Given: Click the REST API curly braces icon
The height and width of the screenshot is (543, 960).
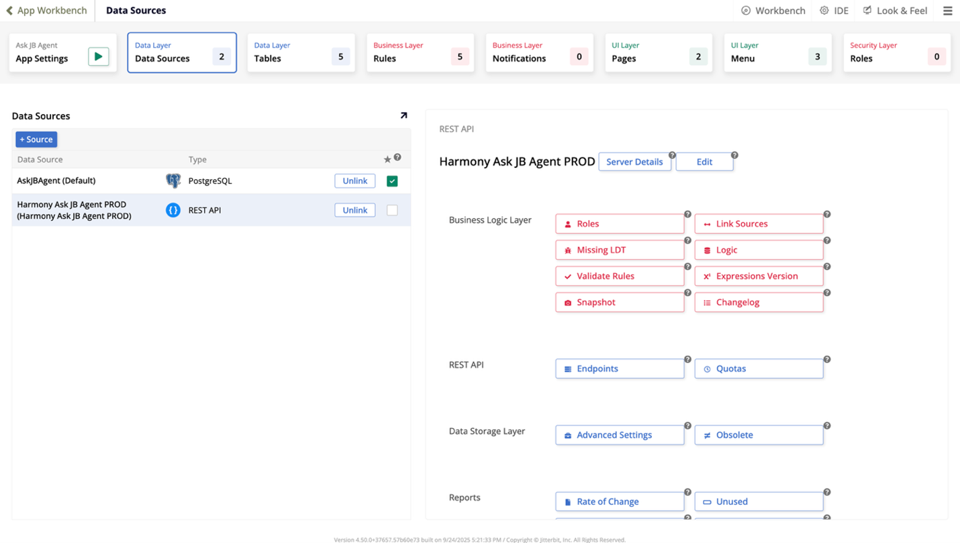Looking at the screenshot, I should [x=173, y=210].
